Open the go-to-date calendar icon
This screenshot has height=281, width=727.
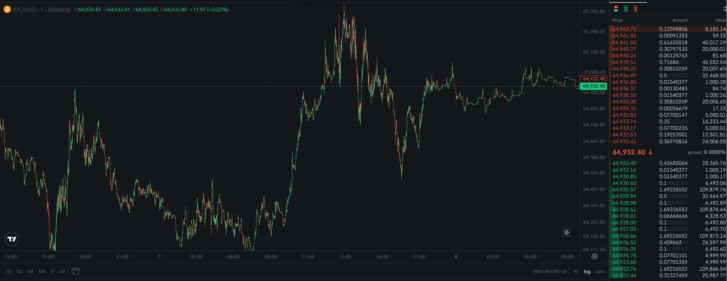coord(75,271)
